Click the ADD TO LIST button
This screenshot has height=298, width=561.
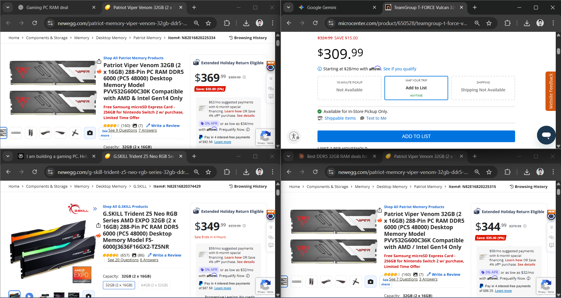click(x=416, y=136)
